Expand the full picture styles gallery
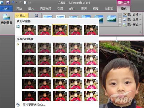Viewport: 144px width, 108px height. pyautogui.click(x=120, y=24)
